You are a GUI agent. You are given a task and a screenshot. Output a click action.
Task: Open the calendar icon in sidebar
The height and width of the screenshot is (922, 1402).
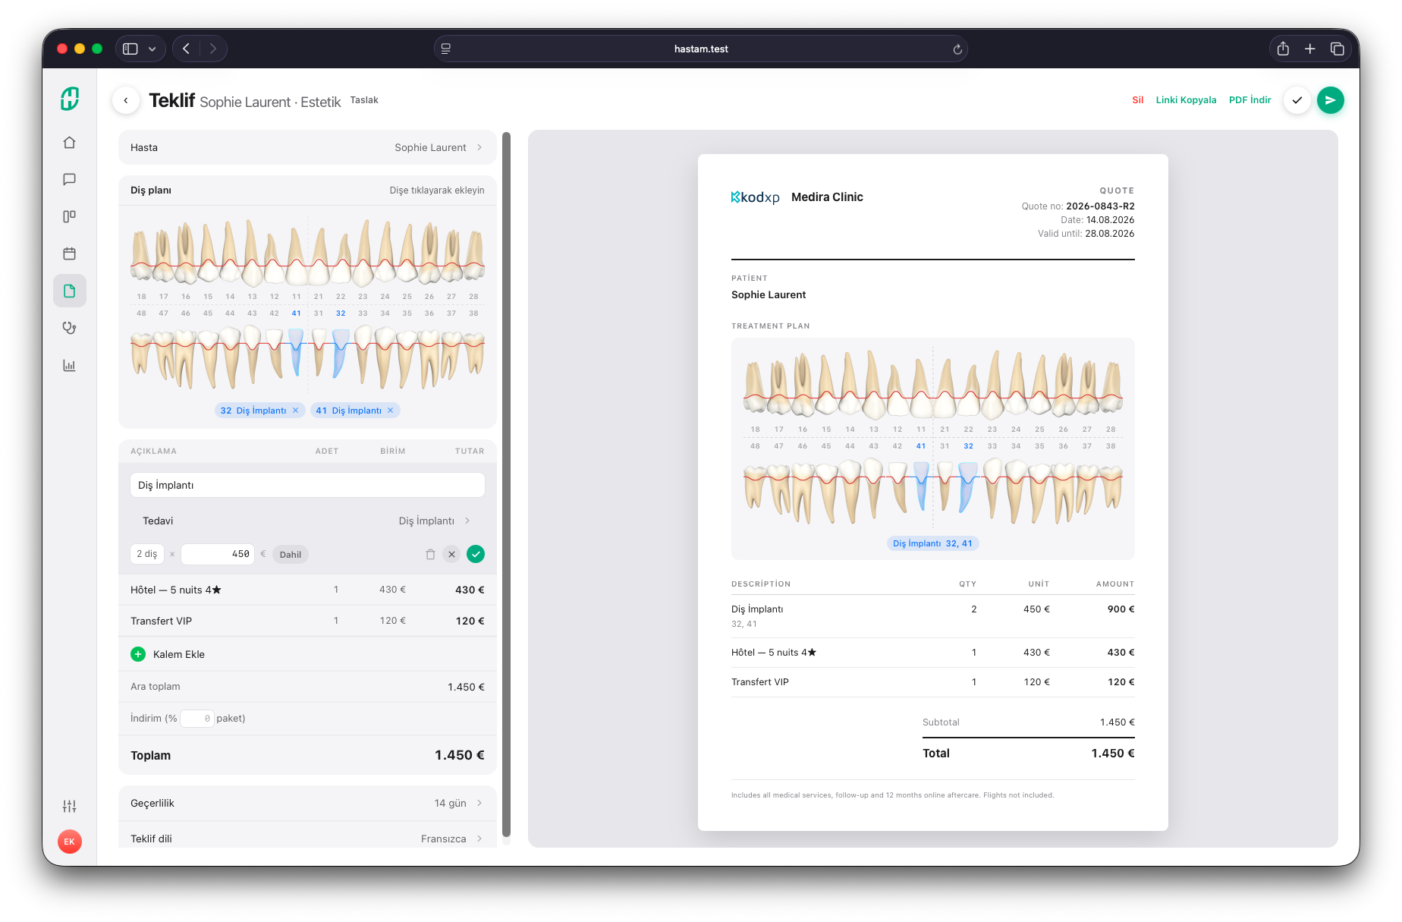[x=69, y=253]
